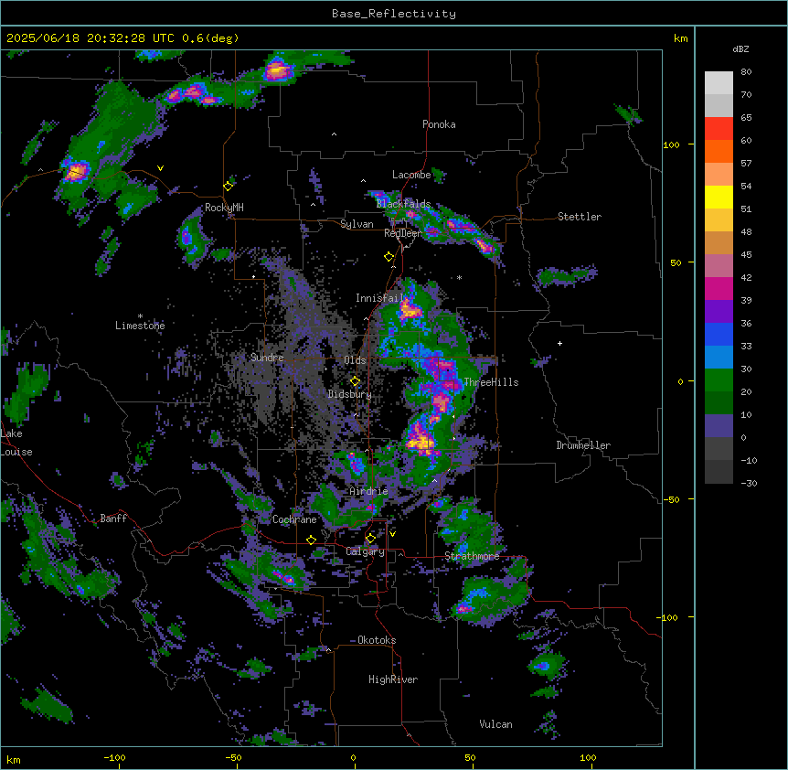Click the Lacombe town label
The image size is (788, 770).
tap(411, 175)
